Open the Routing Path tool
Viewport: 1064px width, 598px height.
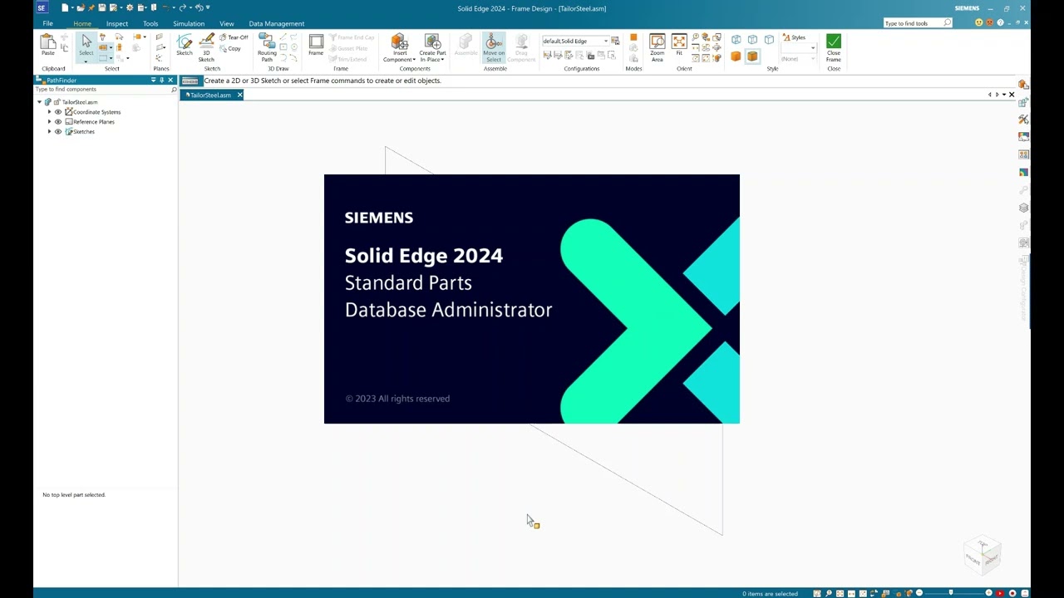click(x=267, y=48)
